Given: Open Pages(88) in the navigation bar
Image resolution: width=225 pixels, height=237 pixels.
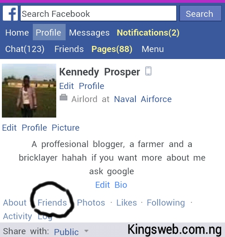Looking at the screenshot, I should coord(112,49).
